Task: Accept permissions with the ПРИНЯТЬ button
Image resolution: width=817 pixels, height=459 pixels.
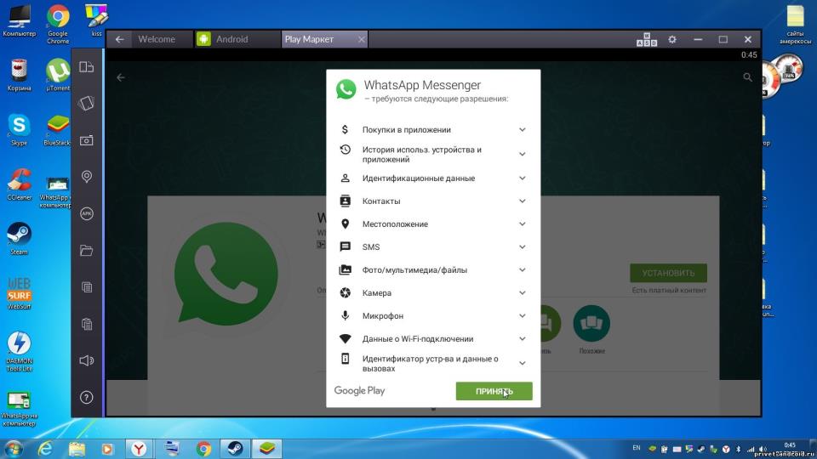Action: (494, 391)
